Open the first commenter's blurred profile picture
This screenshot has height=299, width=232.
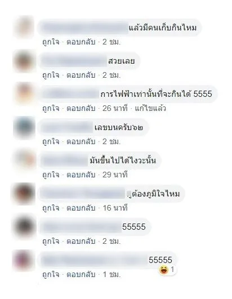pyautogui.click(x=24, y=28)
